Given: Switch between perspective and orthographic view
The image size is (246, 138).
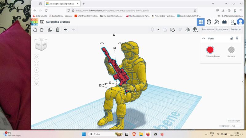Looking at the screenshot, I should click(x=37, y=83).
